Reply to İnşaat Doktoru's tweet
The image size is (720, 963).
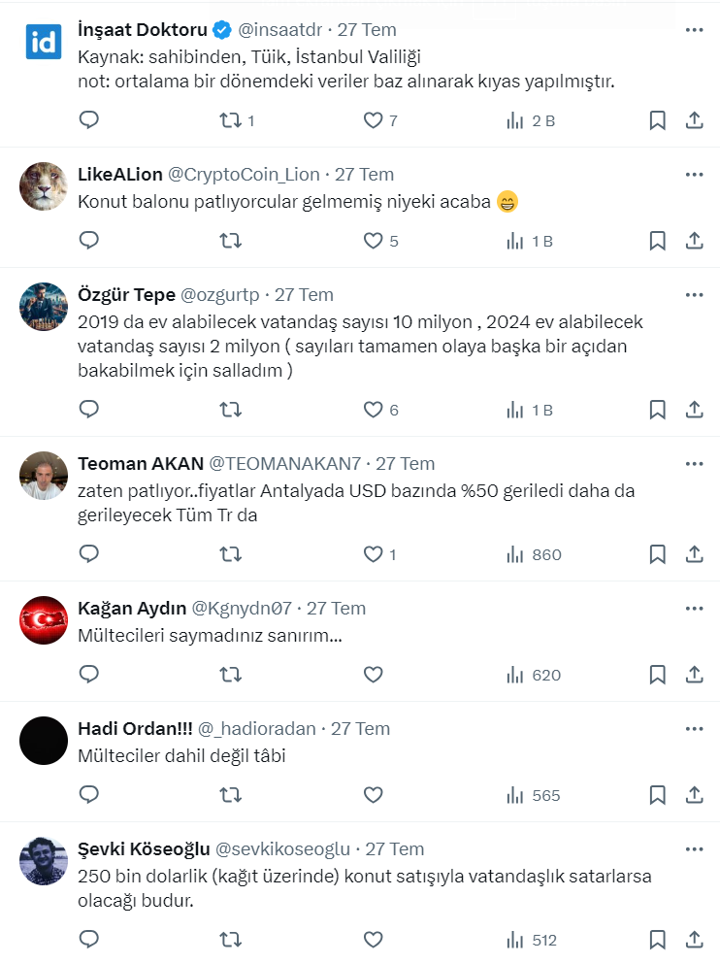pyautogui.click(x=89, y=120)
